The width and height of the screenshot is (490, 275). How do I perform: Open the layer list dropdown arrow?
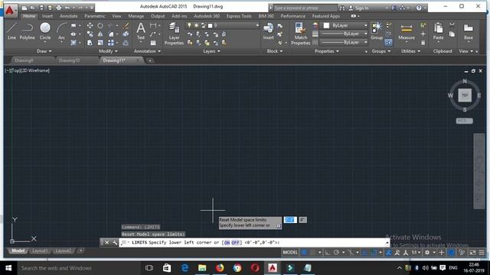(257, 25)
